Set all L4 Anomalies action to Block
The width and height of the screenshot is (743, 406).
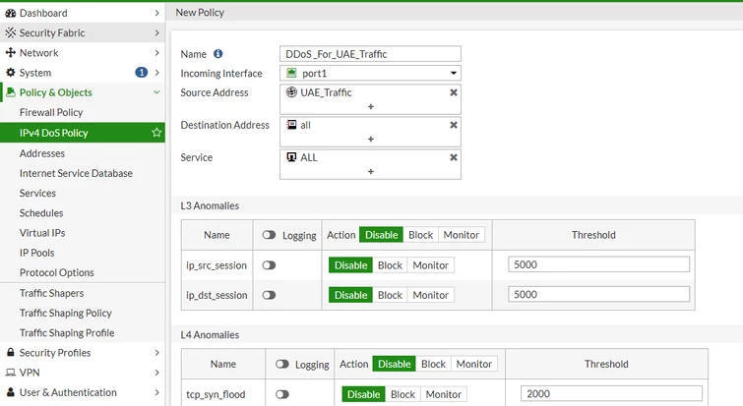[x=434, y=364]
